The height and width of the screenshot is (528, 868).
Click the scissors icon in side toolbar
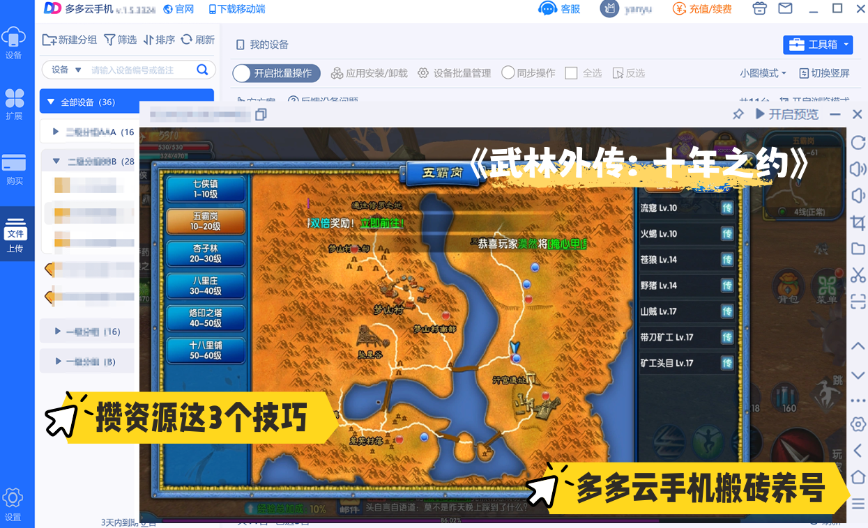click(x=858, y=274)
